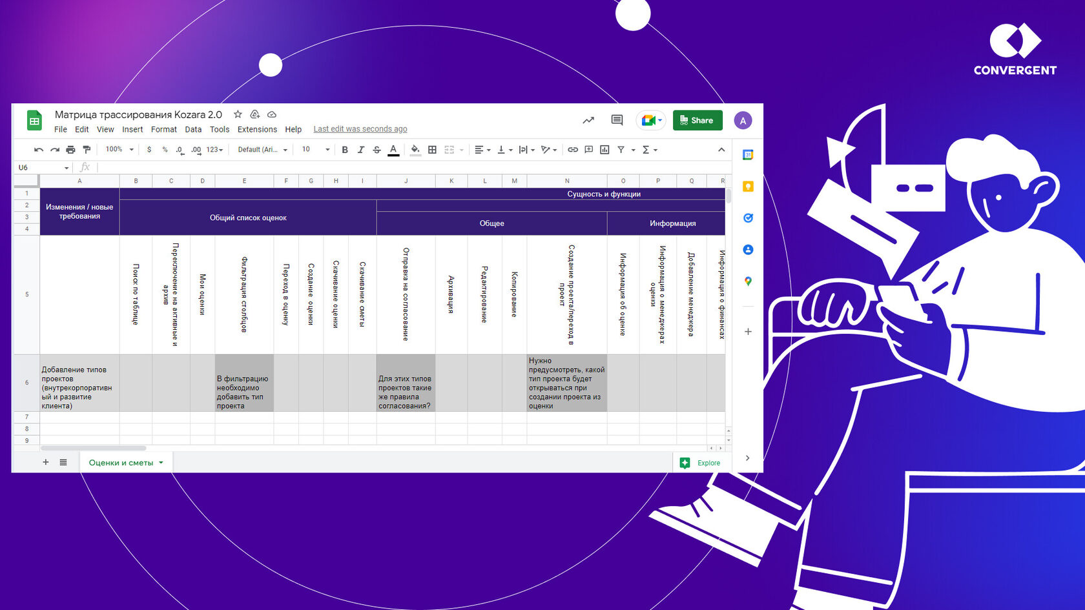Click the Insert comment icon
1085x610 pixels.
588,150
